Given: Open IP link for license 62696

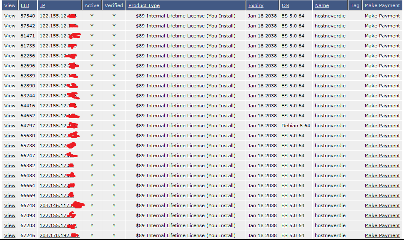Looking at the screenshot, I should tap(58, 66).
